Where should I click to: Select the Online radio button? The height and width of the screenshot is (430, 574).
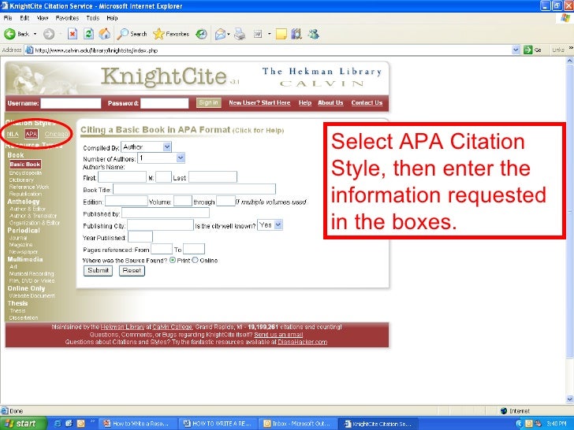pos(195,260)
